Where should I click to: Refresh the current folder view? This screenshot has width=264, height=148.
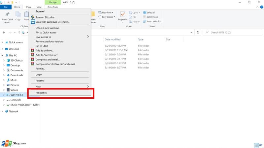[x=198, y=32]
